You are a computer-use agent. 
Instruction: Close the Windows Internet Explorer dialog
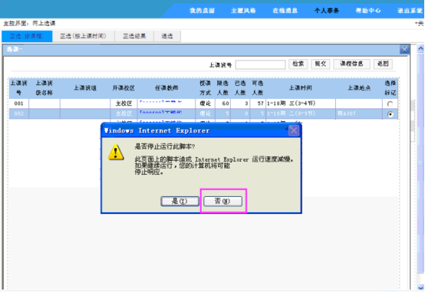[294, 131]
